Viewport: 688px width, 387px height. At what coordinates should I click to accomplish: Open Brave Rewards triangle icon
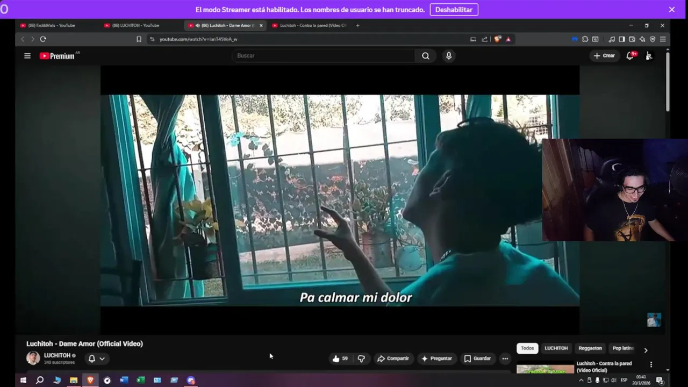(508, 39)
